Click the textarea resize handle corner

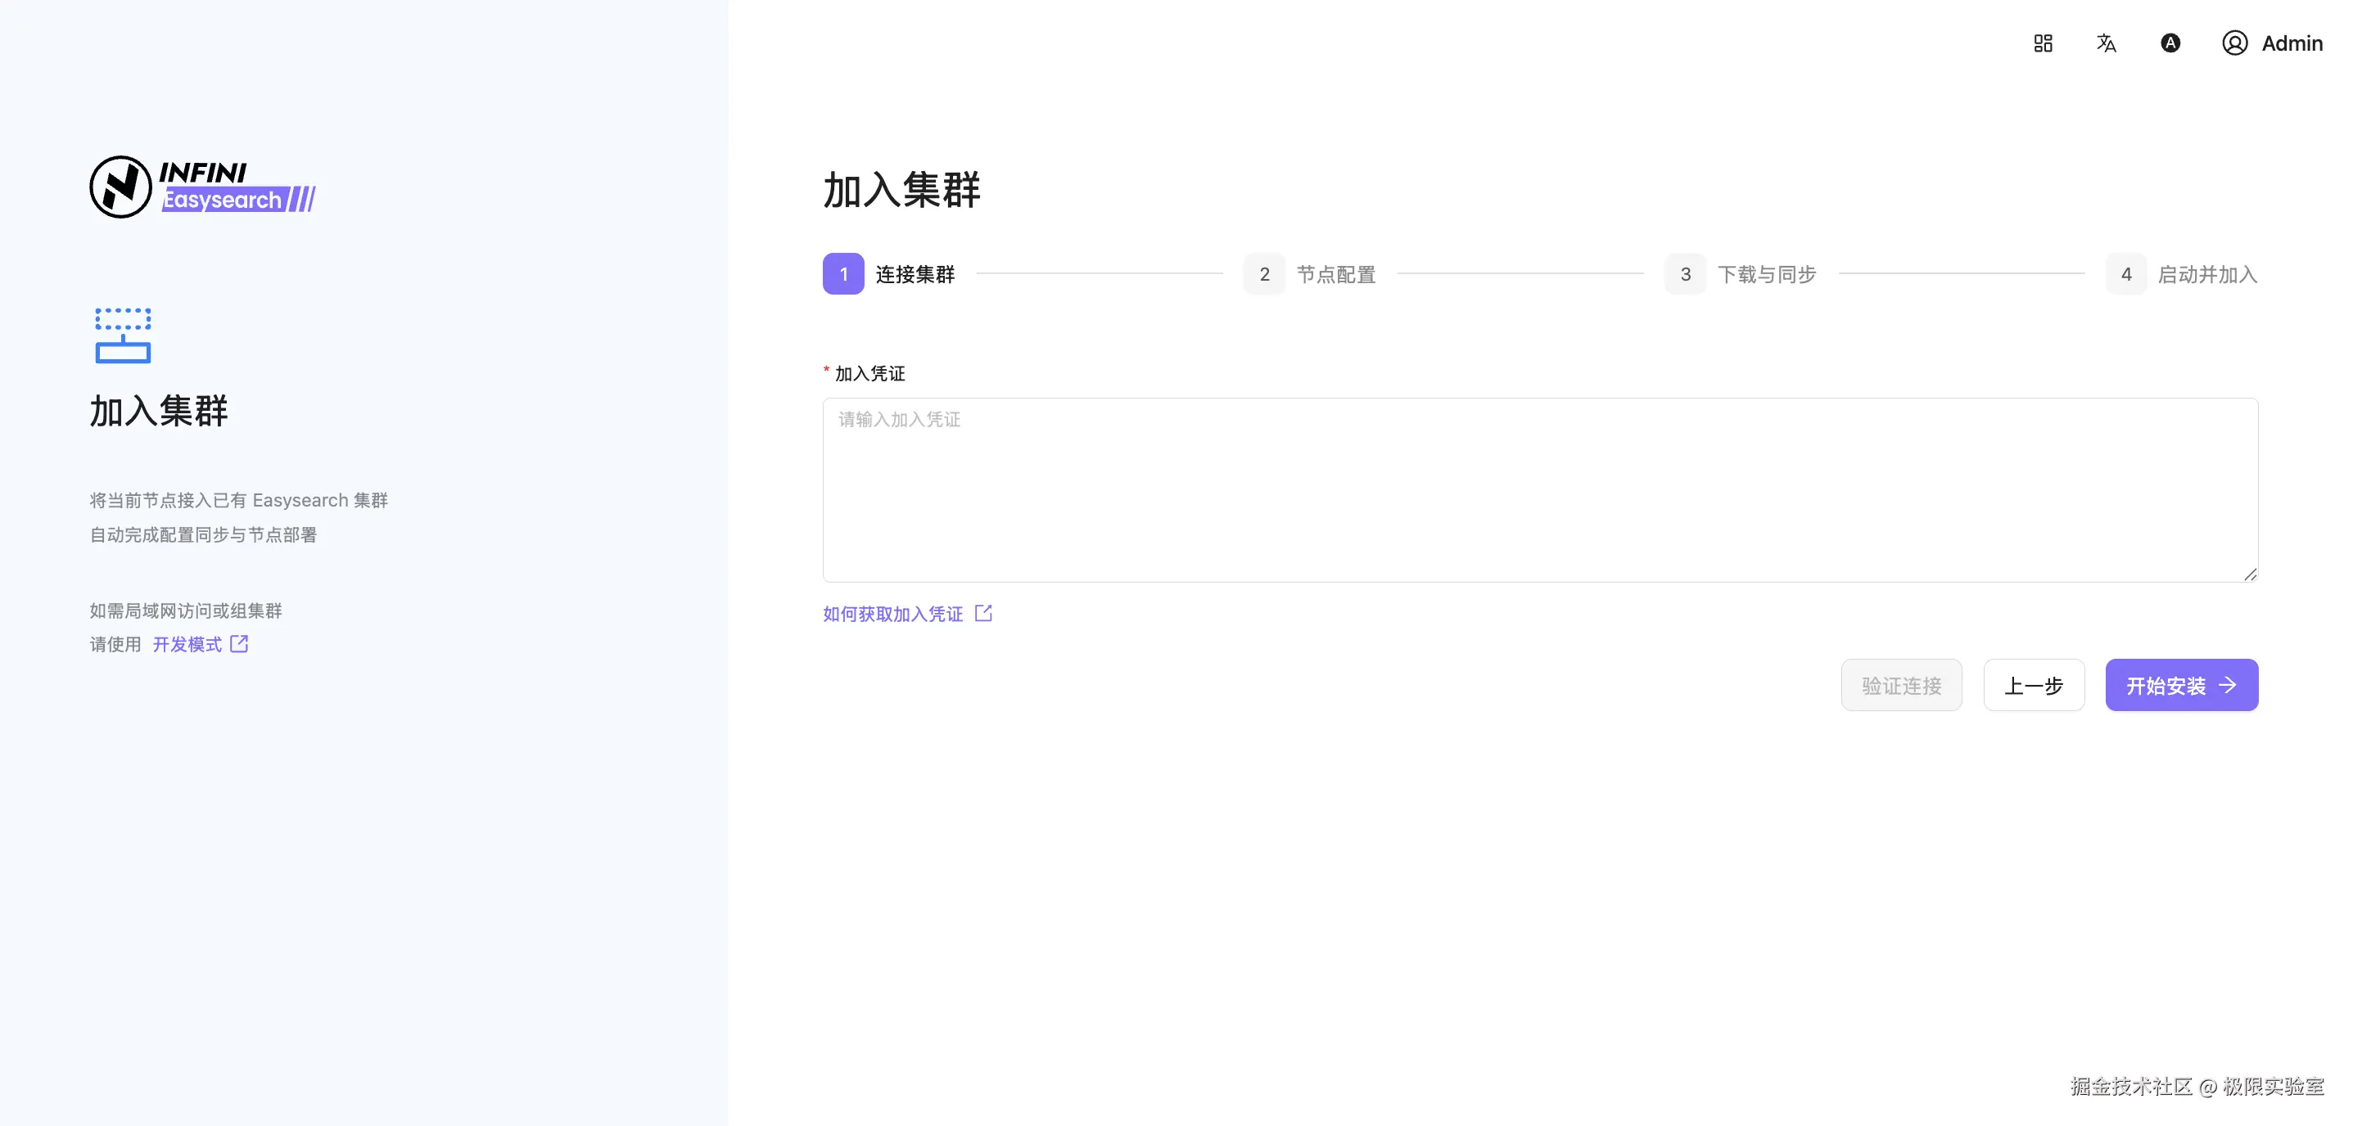tap(2250, 574)
